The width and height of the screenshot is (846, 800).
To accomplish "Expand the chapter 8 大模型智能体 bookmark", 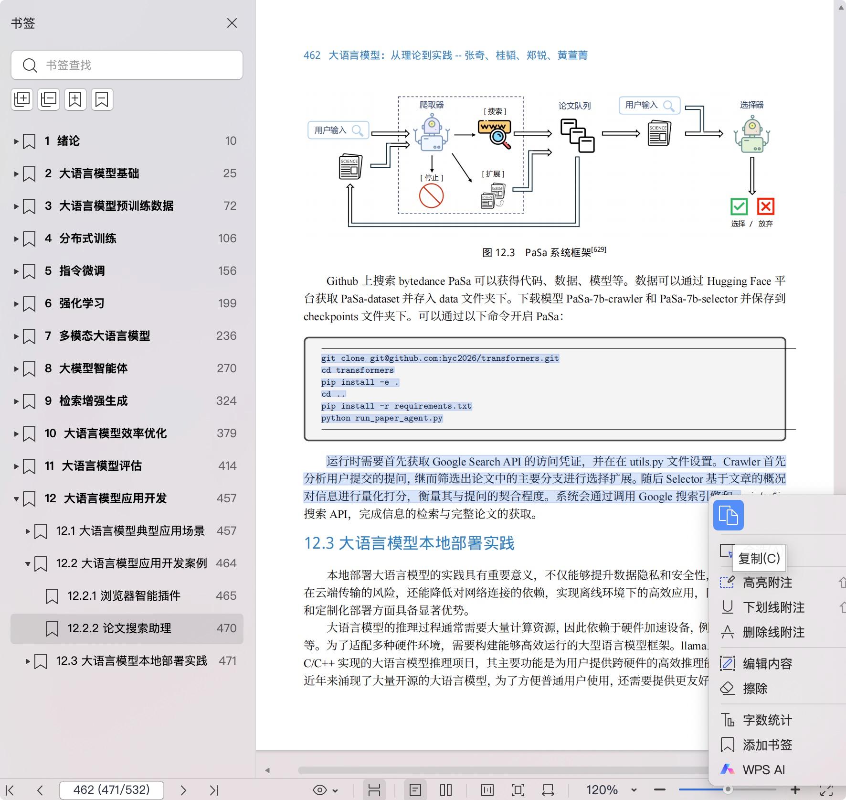I will [16, 368].
